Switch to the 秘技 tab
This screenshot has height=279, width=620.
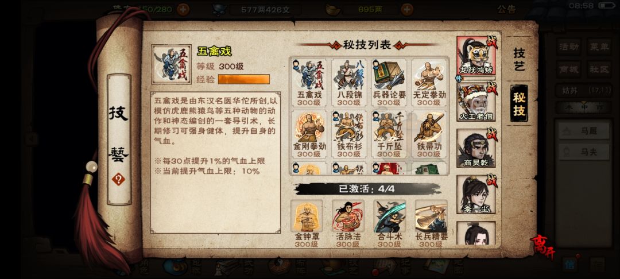(x=519, y=103)
